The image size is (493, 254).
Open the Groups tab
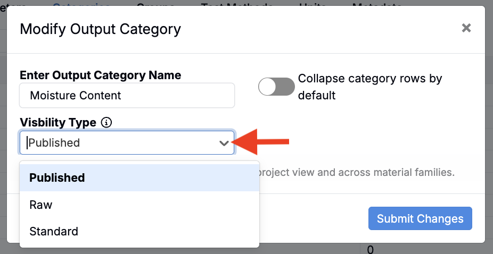pos(155,4)
